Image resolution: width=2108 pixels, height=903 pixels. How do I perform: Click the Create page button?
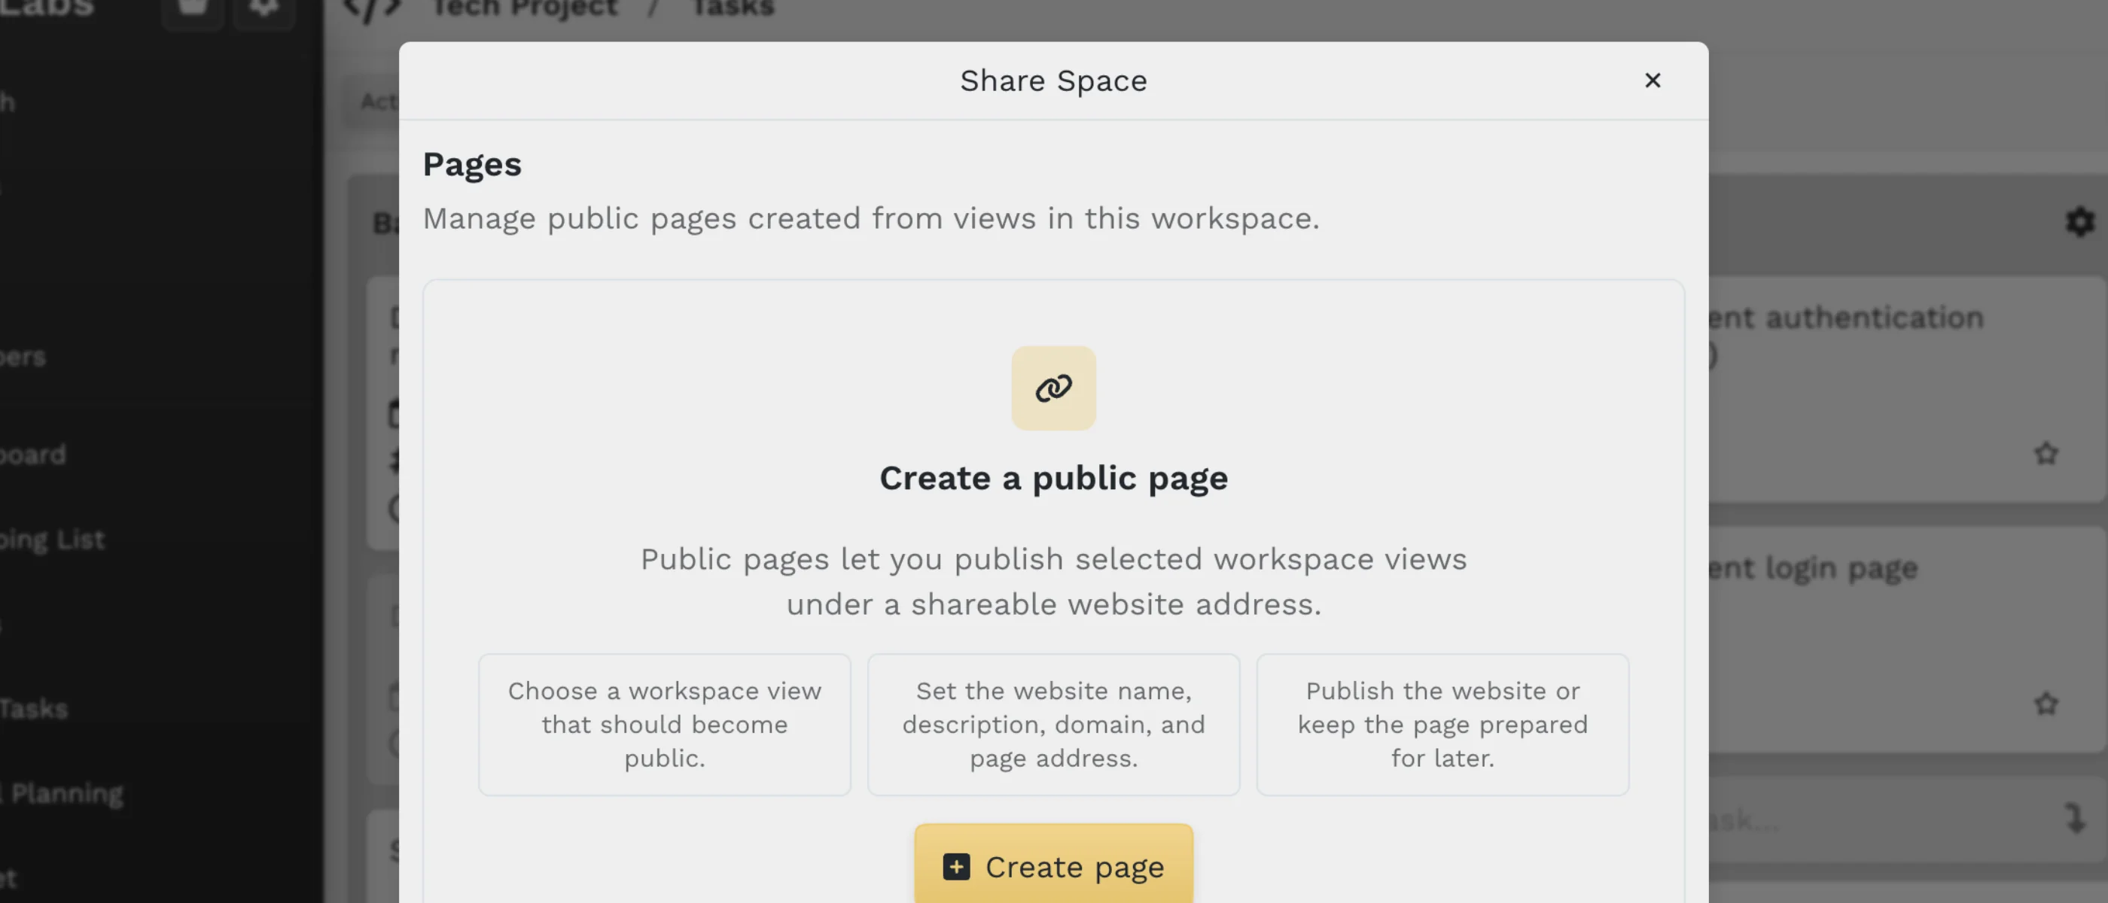pyautogui.click(x=1053, y=865)
